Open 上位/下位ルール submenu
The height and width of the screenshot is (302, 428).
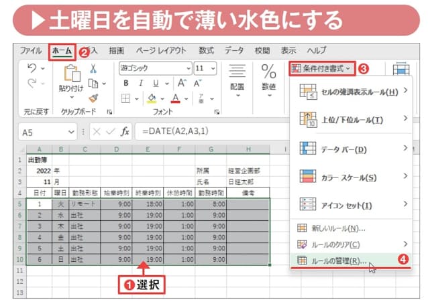click(352, 119)
